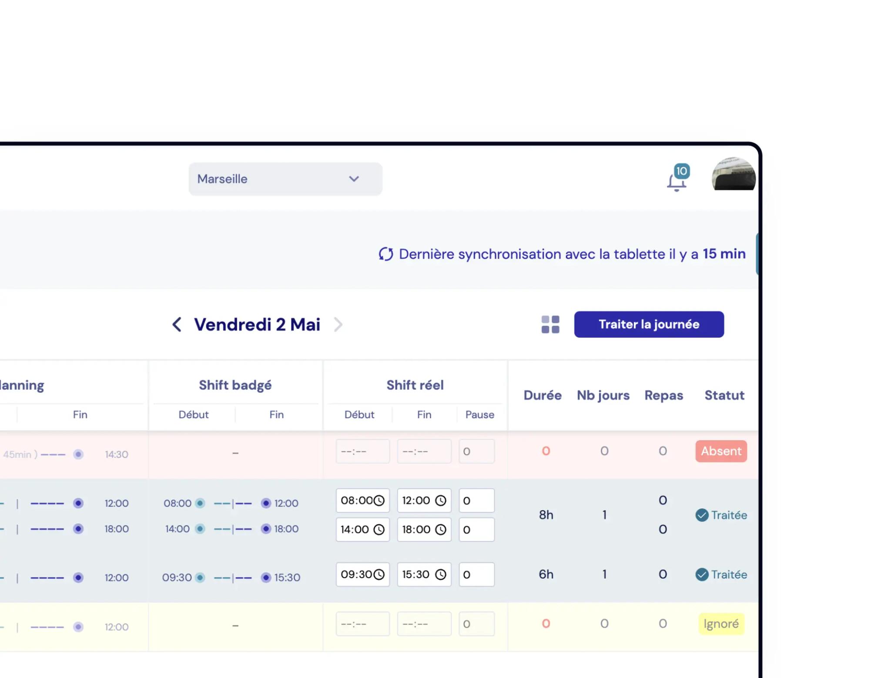Open clock picker in 08:00 field

pos(379,500)
